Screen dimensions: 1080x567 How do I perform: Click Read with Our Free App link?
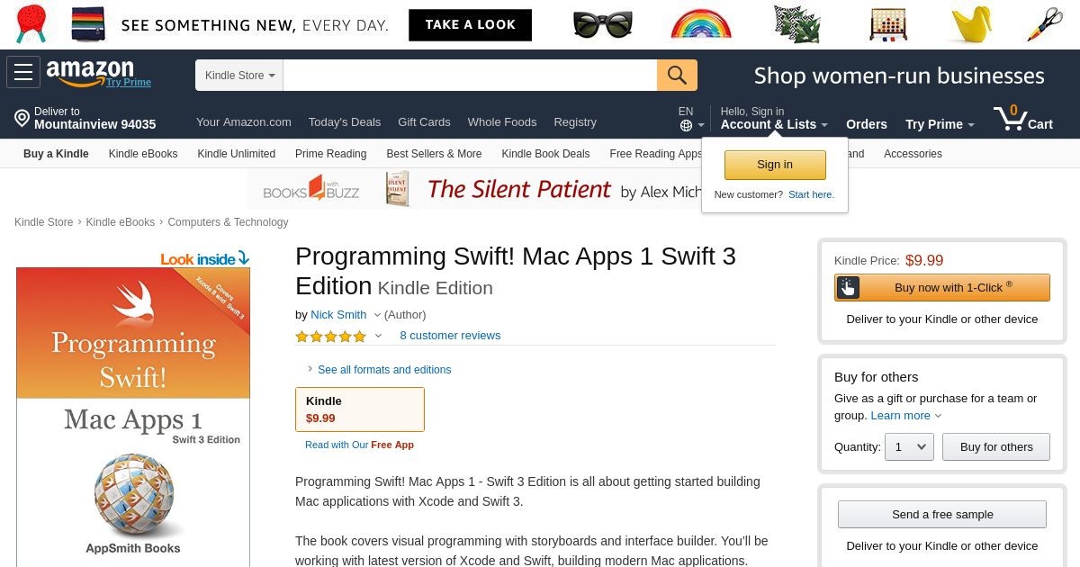359,445
